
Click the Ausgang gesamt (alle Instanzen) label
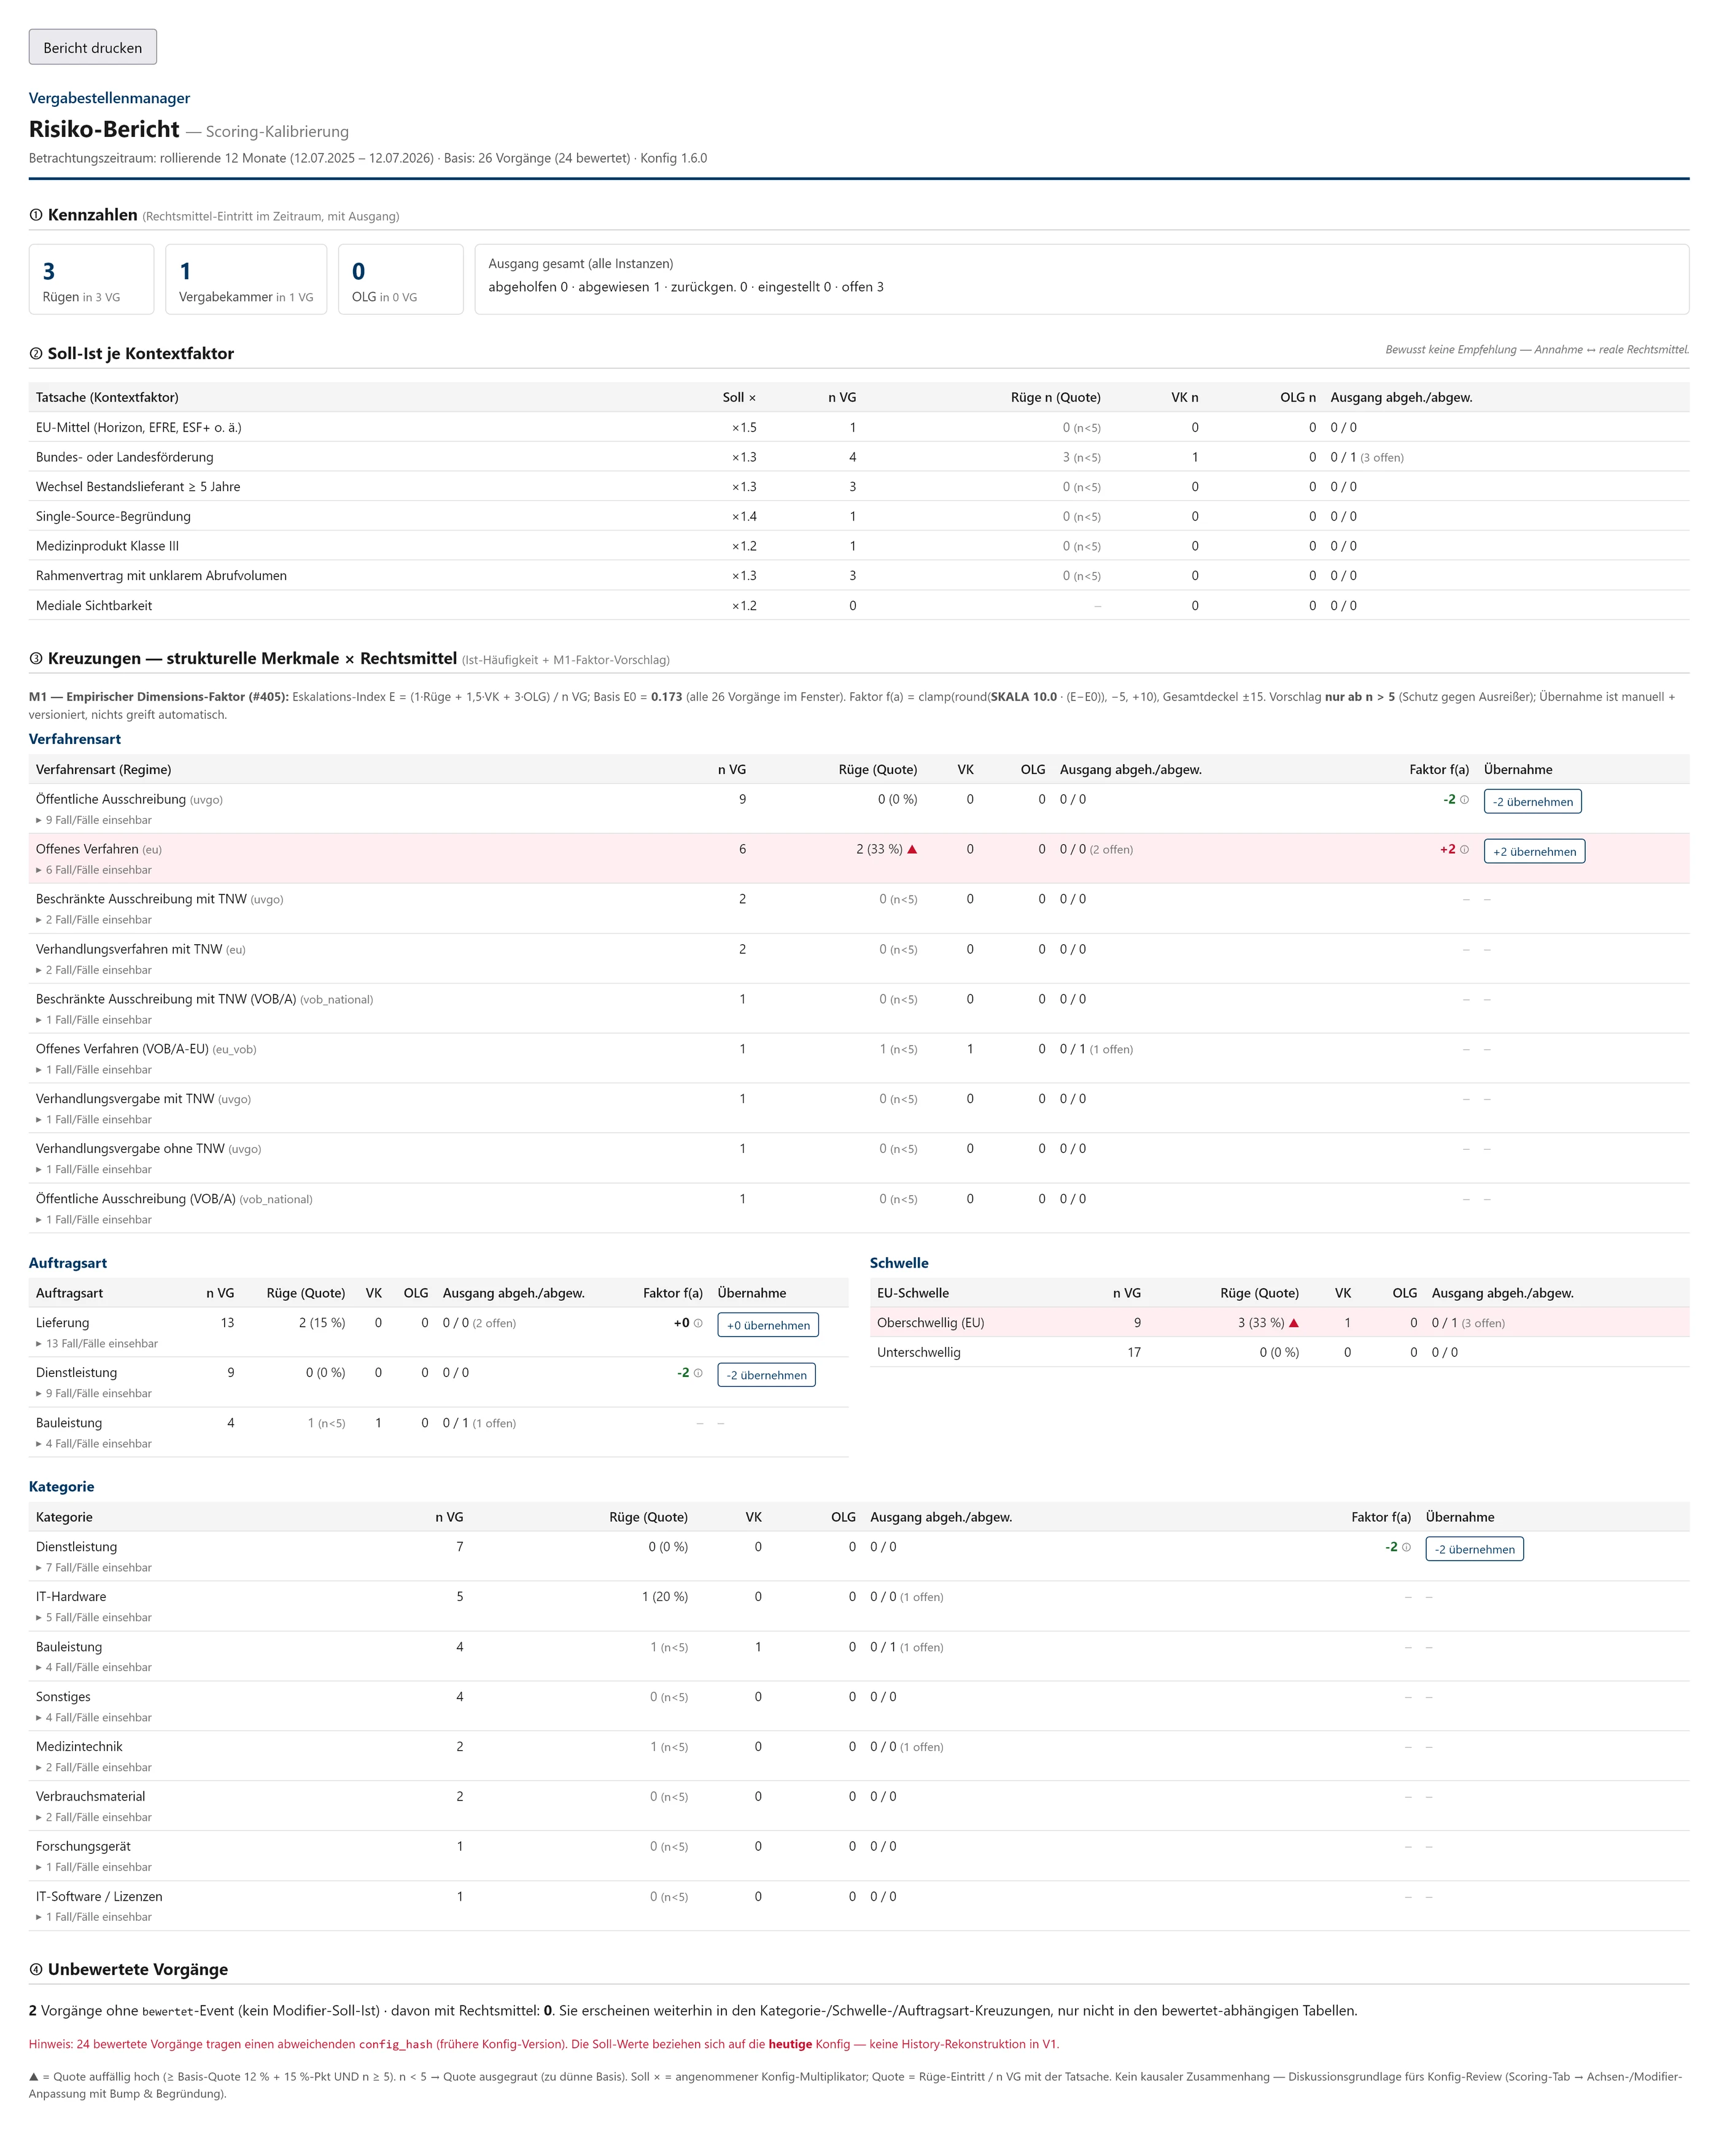(580, 264)
